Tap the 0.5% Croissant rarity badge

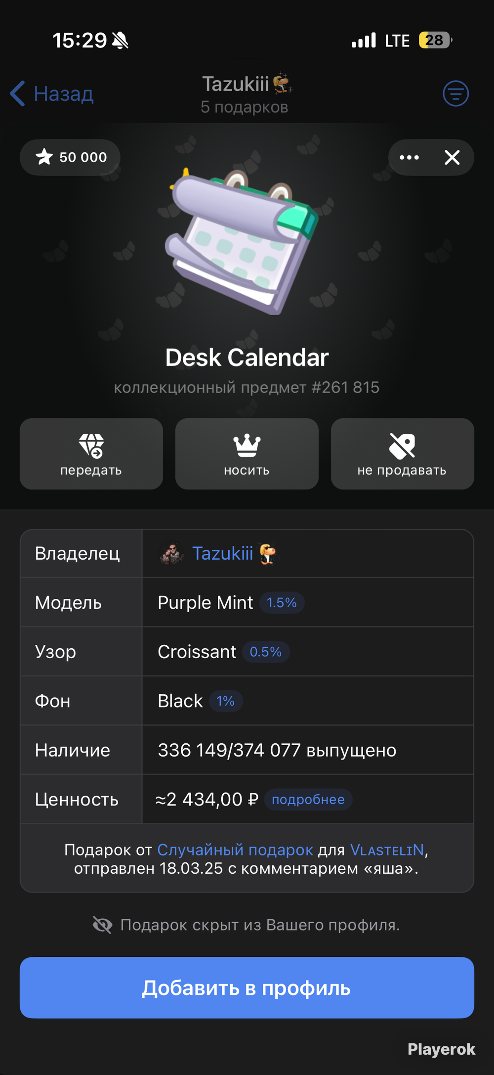(266, 652)
